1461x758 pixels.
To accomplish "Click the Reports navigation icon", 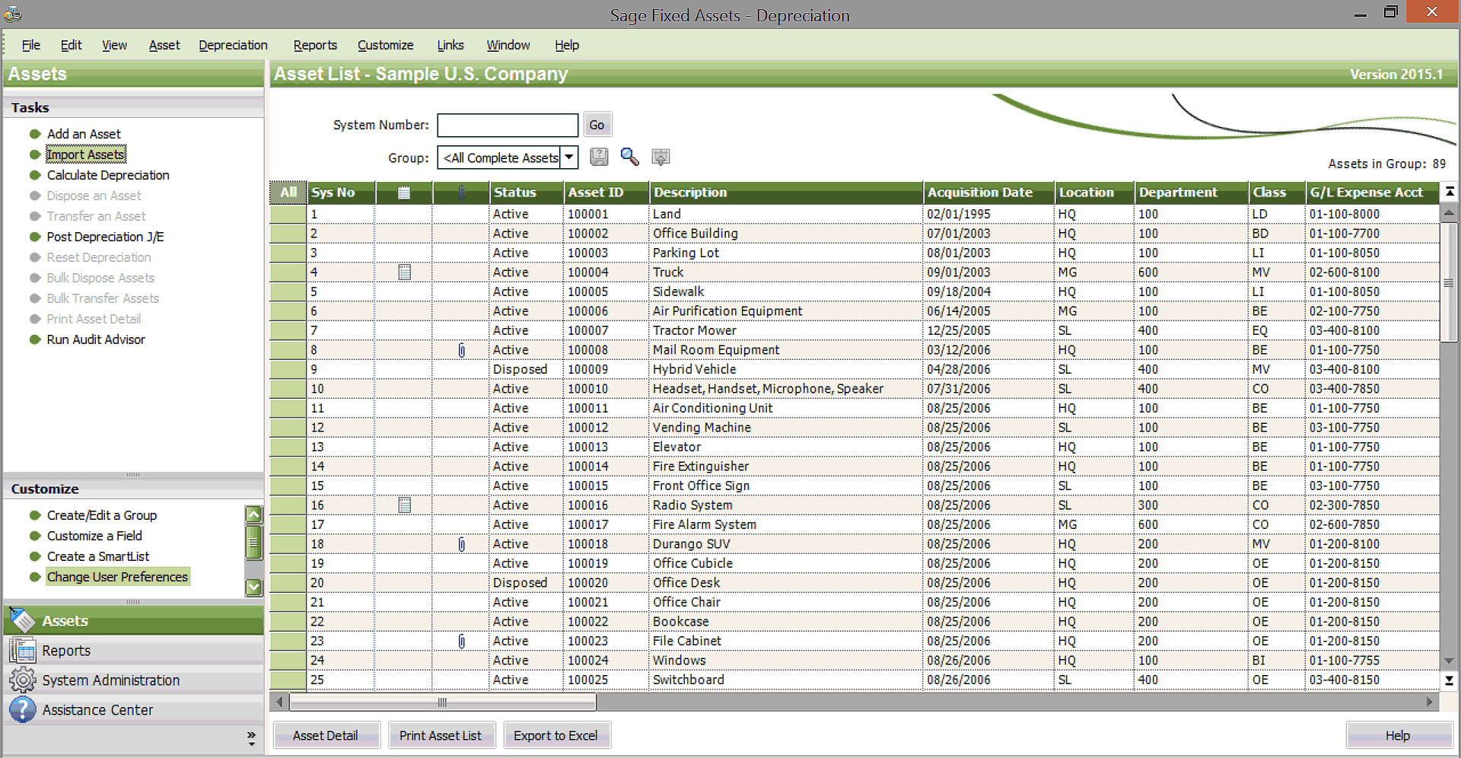I will tap(23, 651).
